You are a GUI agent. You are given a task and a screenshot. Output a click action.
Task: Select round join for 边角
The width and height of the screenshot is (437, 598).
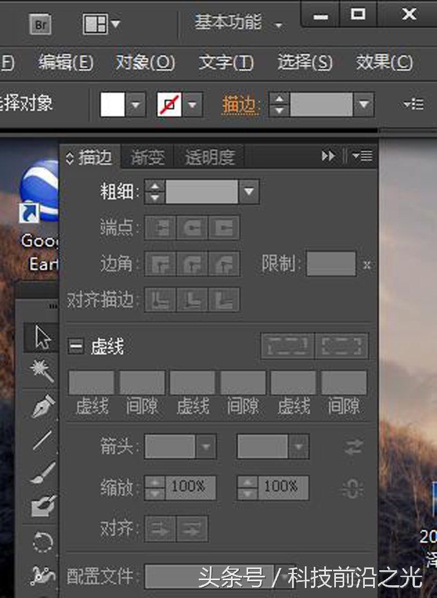tap(192, 263)
